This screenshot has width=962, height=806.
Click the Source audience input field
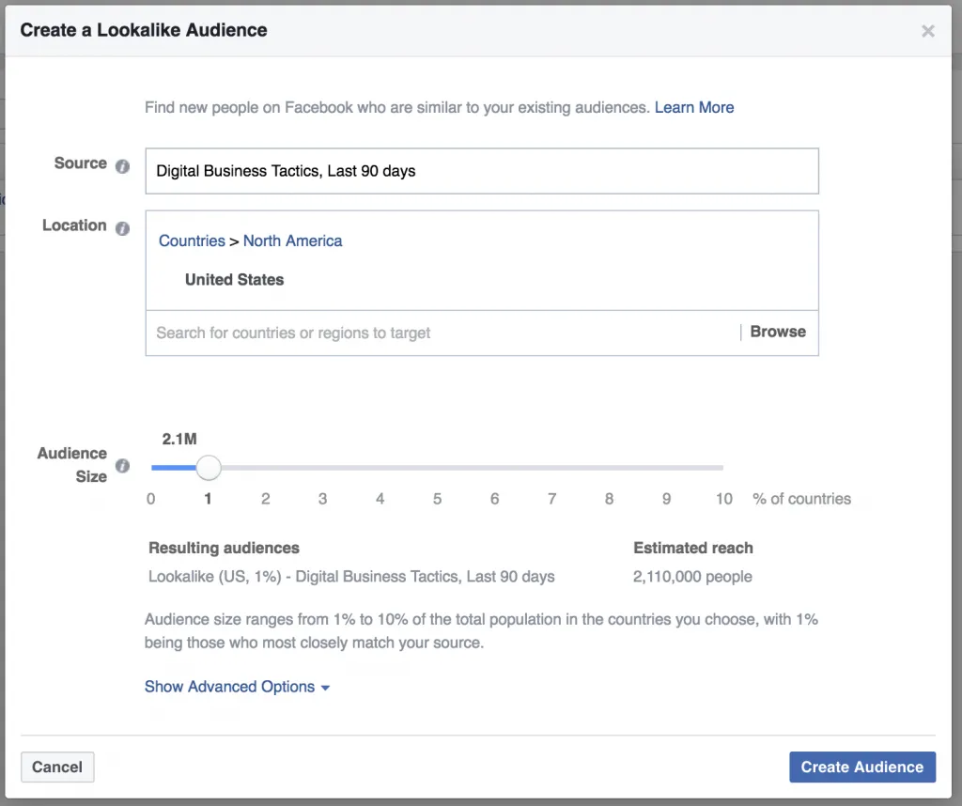pos(481,171)
